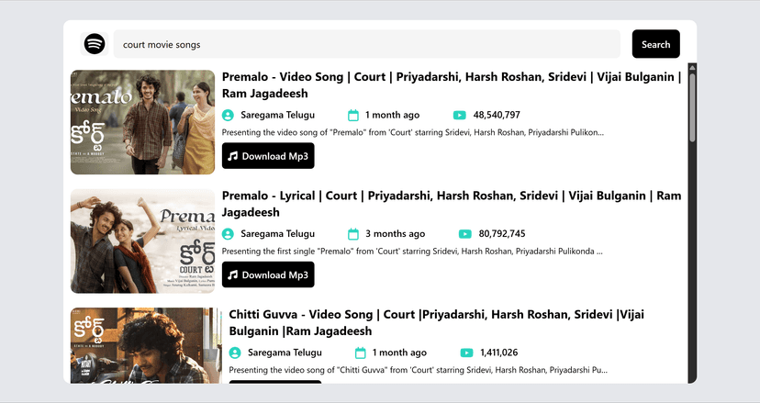
Task: Click the views icon beside 80,792,745
Action: click(464, 234)
